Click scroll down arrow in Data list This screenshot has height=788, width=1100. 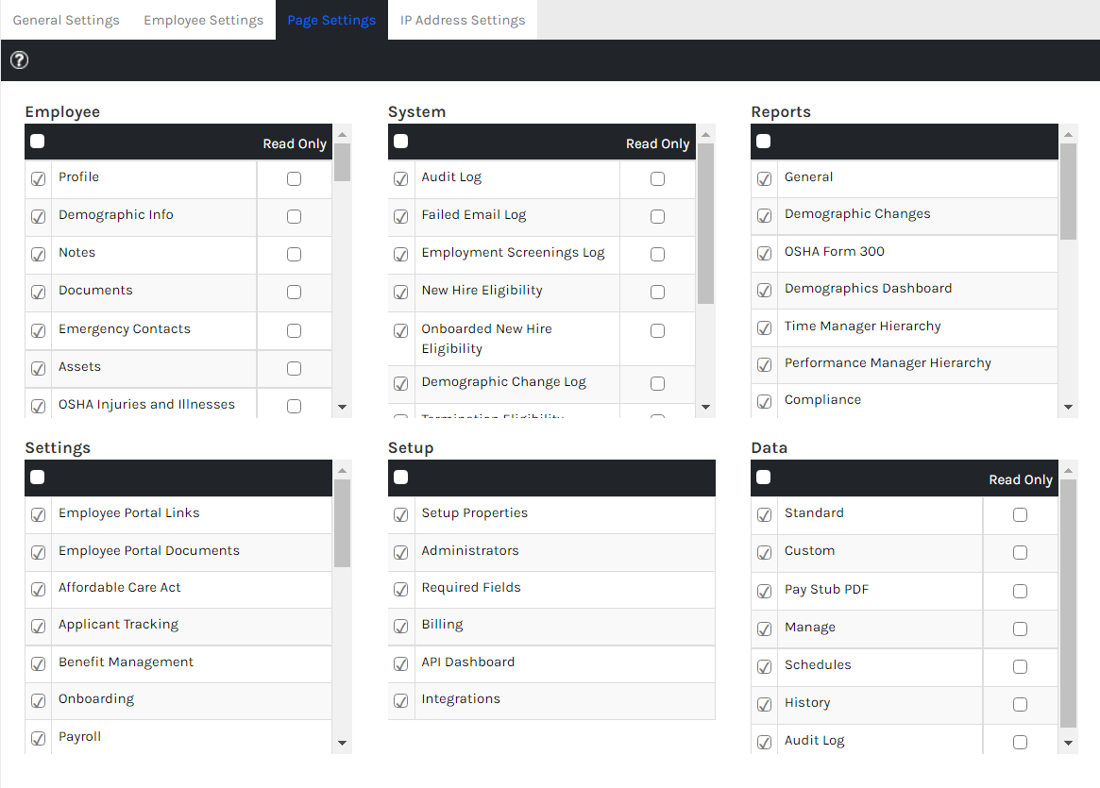pos(1069,743)
